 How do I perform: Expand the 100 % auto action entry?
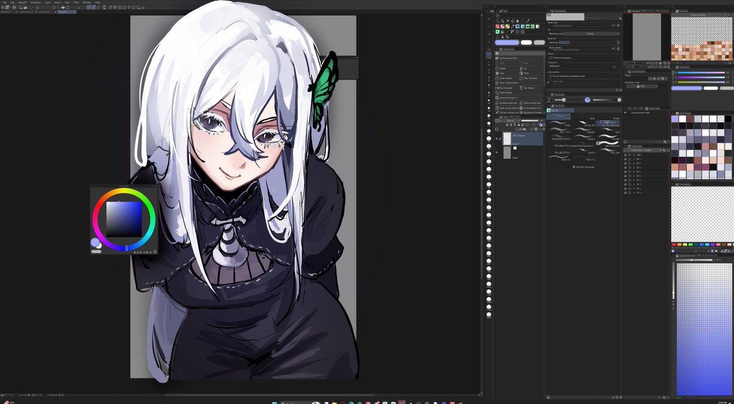(x=634, y=155)
